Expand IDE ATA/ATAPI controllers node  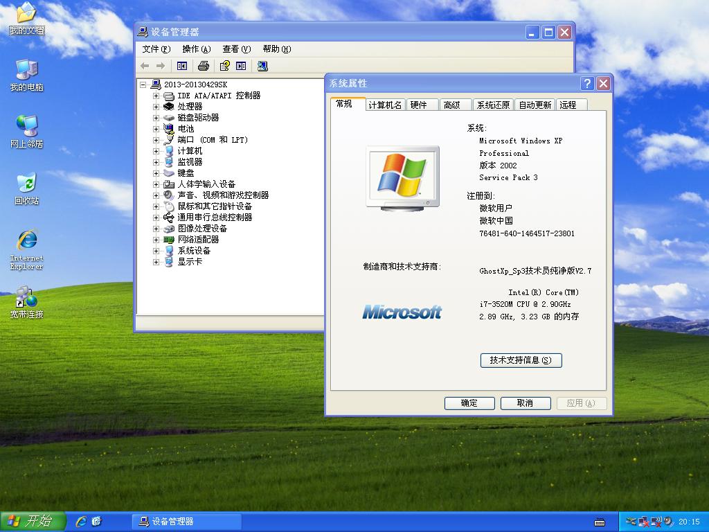(156, 96)
